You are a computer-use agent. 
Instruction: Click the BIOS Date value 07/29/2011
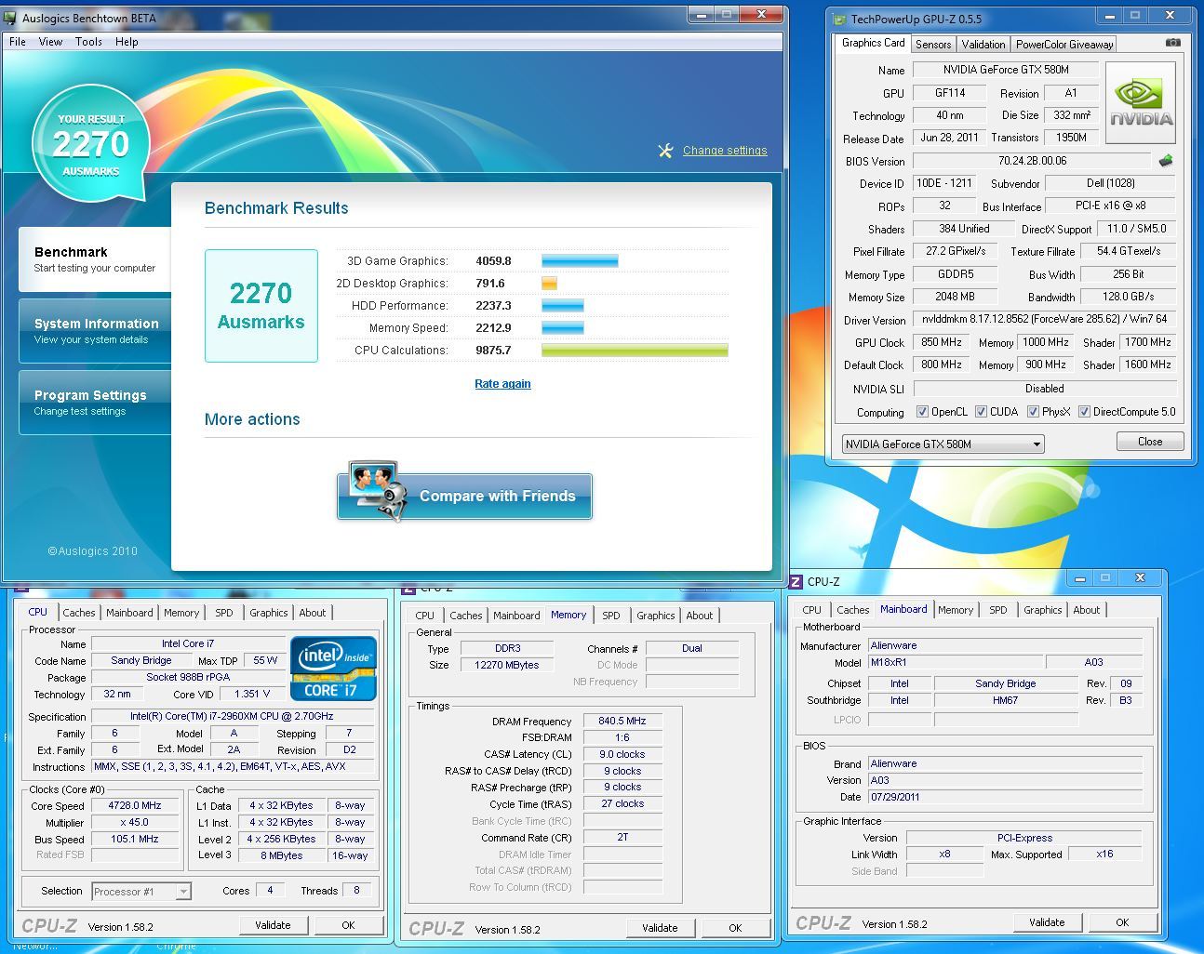1005,797
